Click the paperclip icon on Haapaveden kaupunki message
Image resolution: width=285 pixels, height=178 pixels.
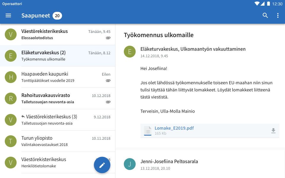[x=108, y=81]
